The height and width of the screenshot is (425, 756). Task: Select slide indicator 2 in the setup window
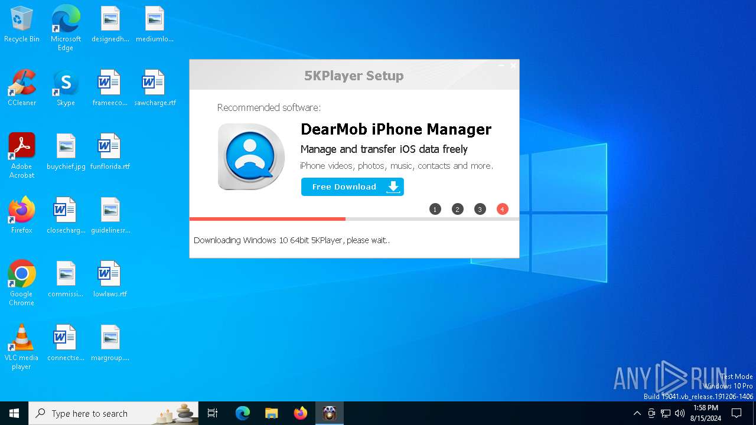[458, 209]
